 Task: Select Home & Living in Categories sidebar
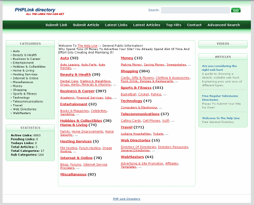pos(23,71)
